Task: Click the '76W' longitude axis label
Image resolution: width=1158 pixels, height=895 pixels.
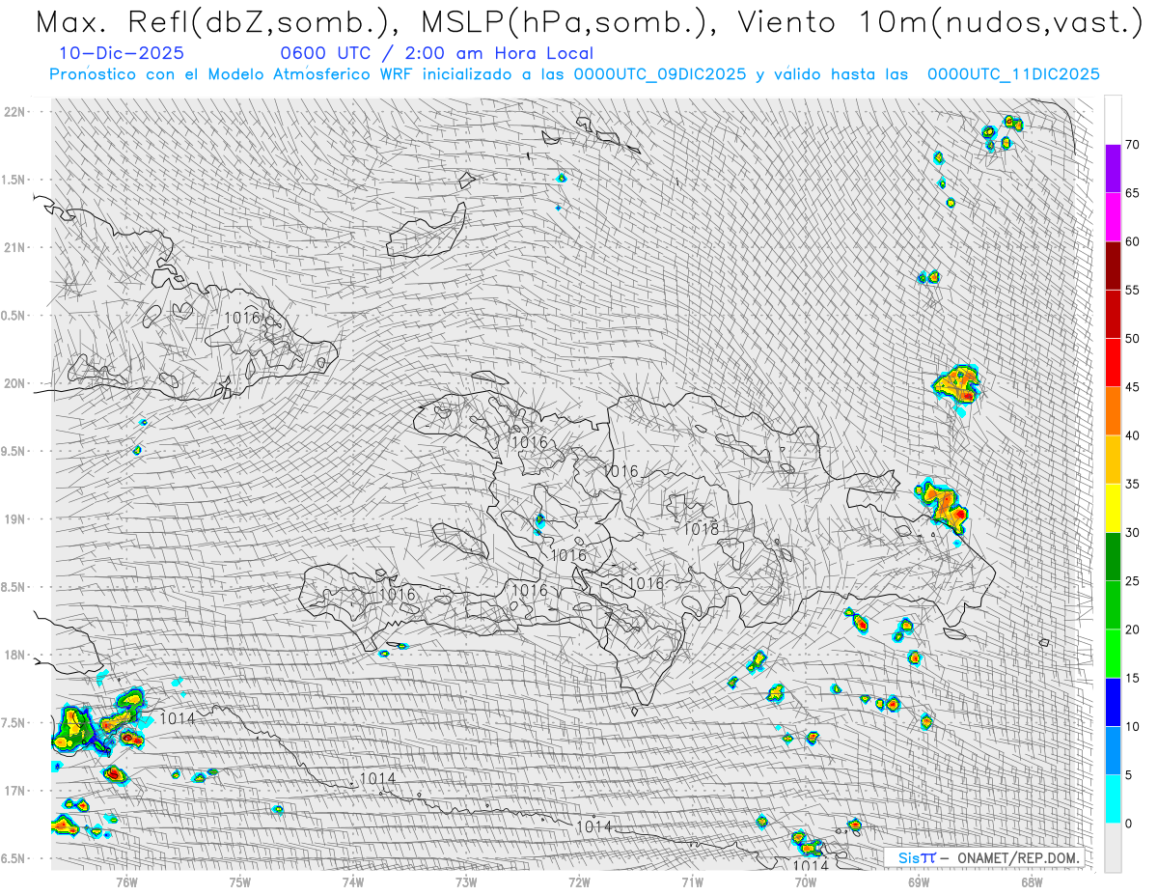Action: (x=126, y=881)
